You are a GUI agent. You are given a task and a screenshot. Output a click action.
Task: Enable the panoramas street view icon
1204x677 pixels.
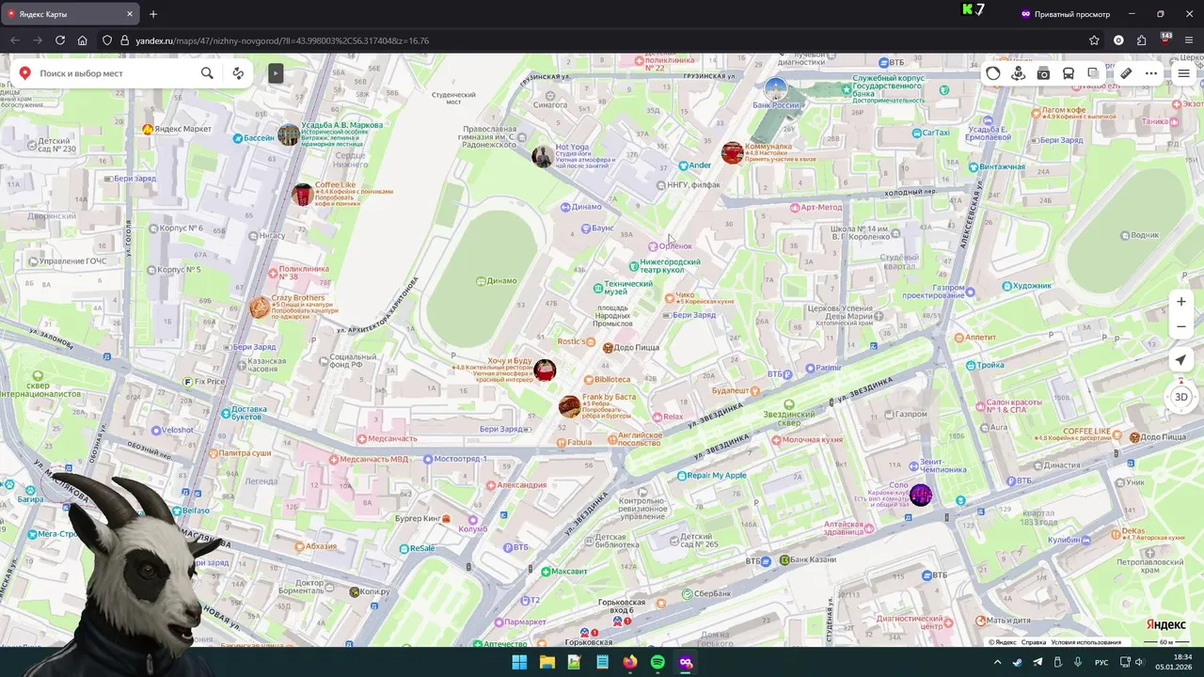point(1018,73)
